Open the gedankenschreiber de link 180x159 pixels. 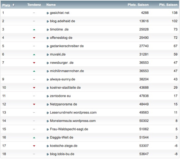[x=67, y=46]
